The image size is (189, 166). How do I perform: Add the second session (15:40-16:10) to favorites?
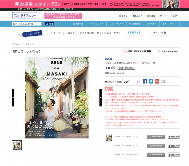pos(173,146)
